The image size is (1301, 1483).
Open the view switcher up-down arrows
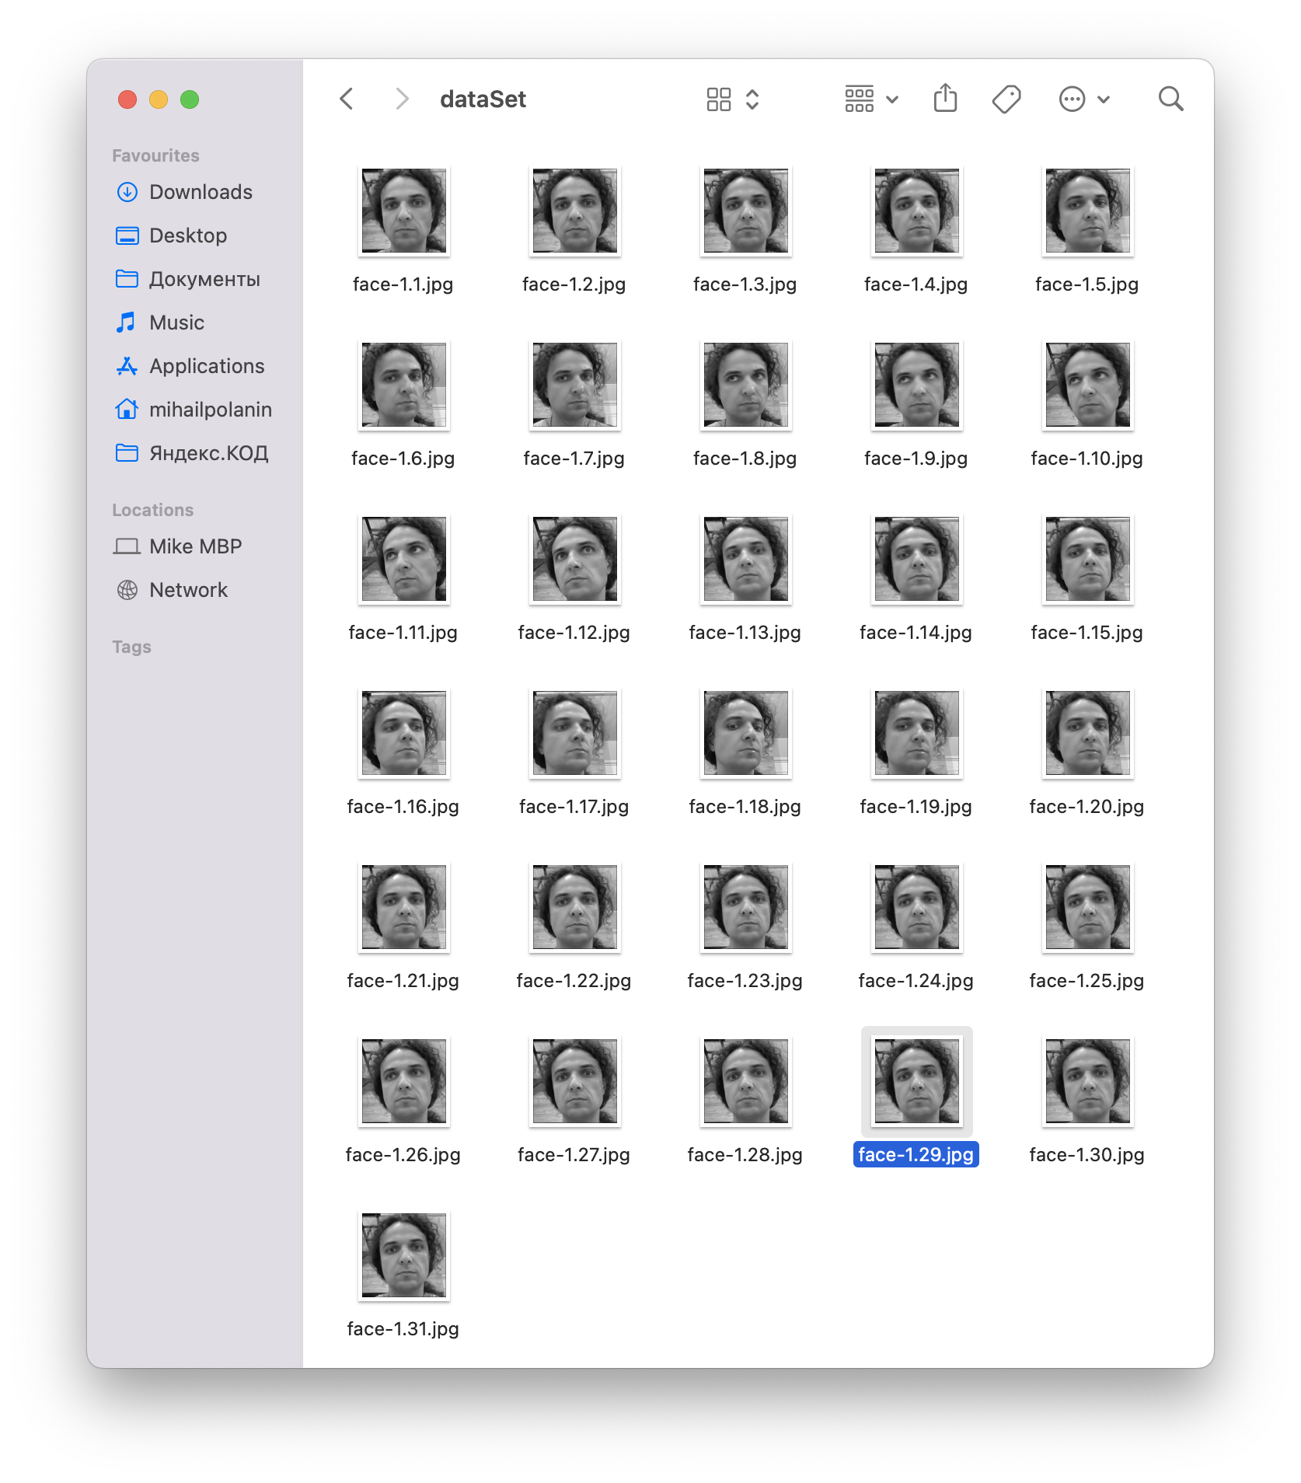pyautogui.click(x=752, y=99)
